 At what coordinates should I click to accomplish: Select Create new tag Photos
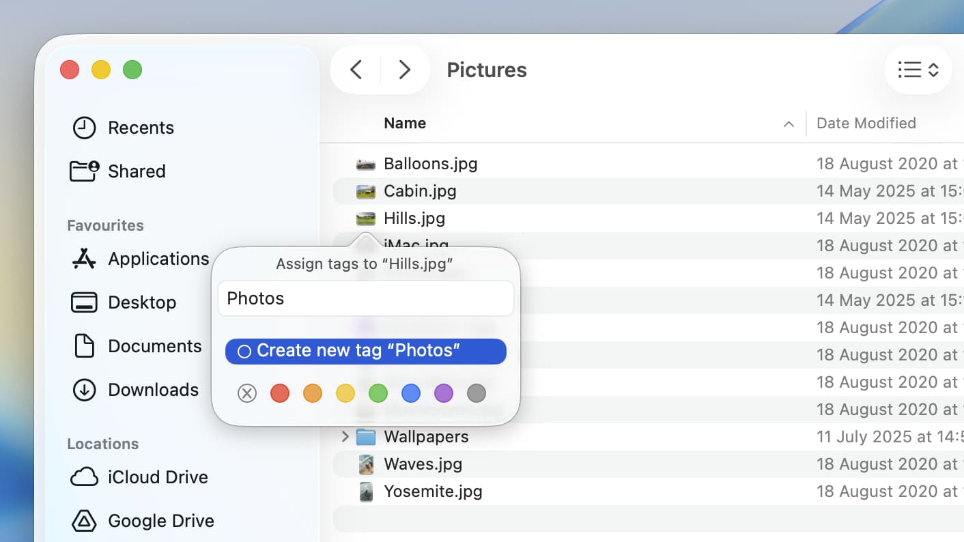pyautogui.click(x=365, y=351)
